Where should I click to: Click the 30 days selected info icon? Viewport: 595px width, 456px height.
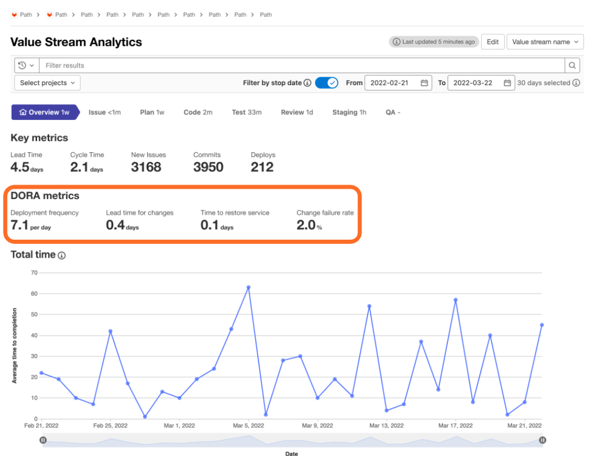point(576,83)
